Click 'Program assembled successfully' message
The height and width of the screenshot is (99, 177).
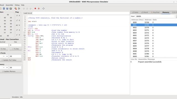click(x=150, y=62)
